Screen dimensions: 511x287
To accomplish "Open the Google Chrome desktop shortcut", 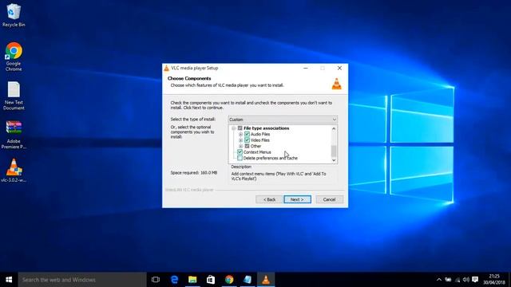I will [x=14, y=57].
